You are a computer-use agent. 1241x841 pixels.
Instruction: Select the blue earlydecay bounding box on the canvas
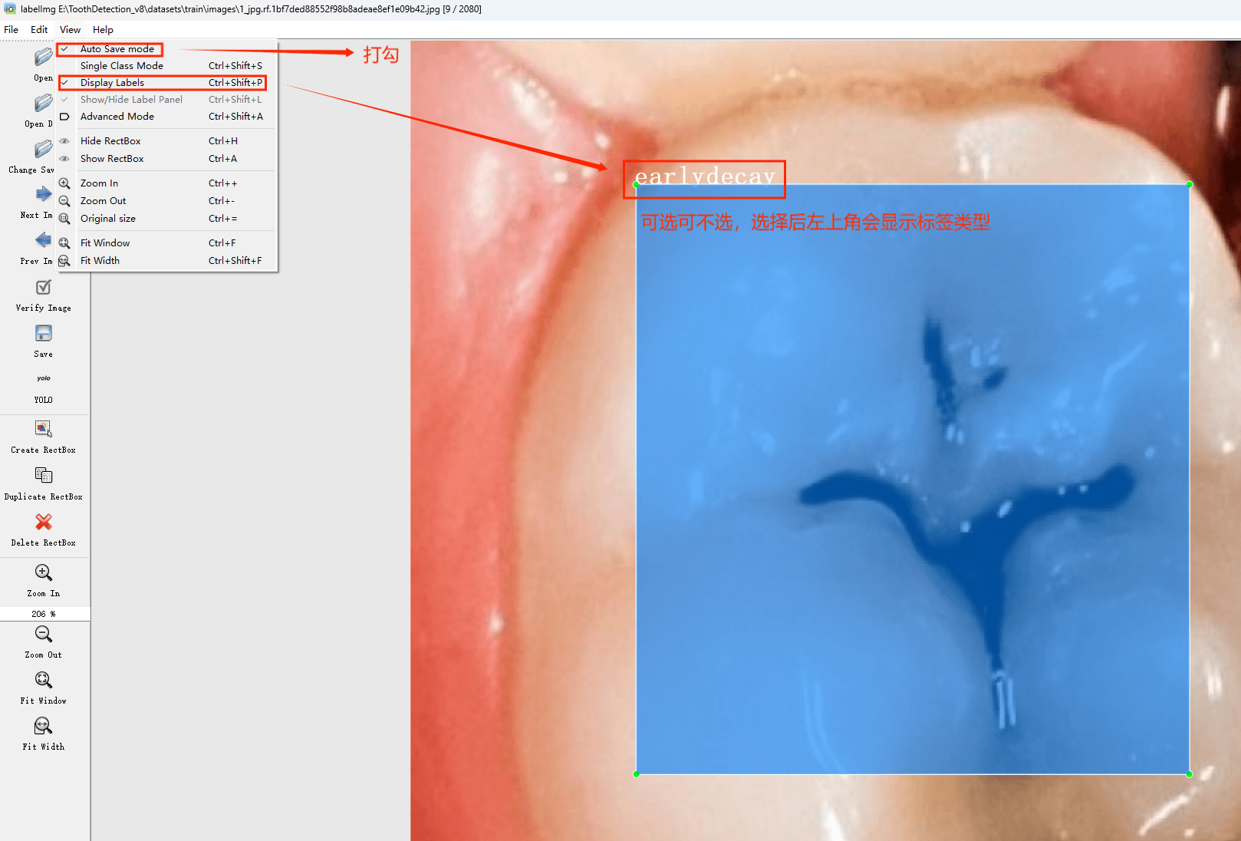[x=913, y=480]
